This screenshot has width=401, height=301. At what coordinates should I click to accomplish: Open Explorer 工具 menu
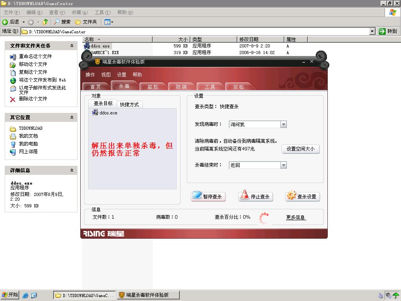(x=103, y=12)
